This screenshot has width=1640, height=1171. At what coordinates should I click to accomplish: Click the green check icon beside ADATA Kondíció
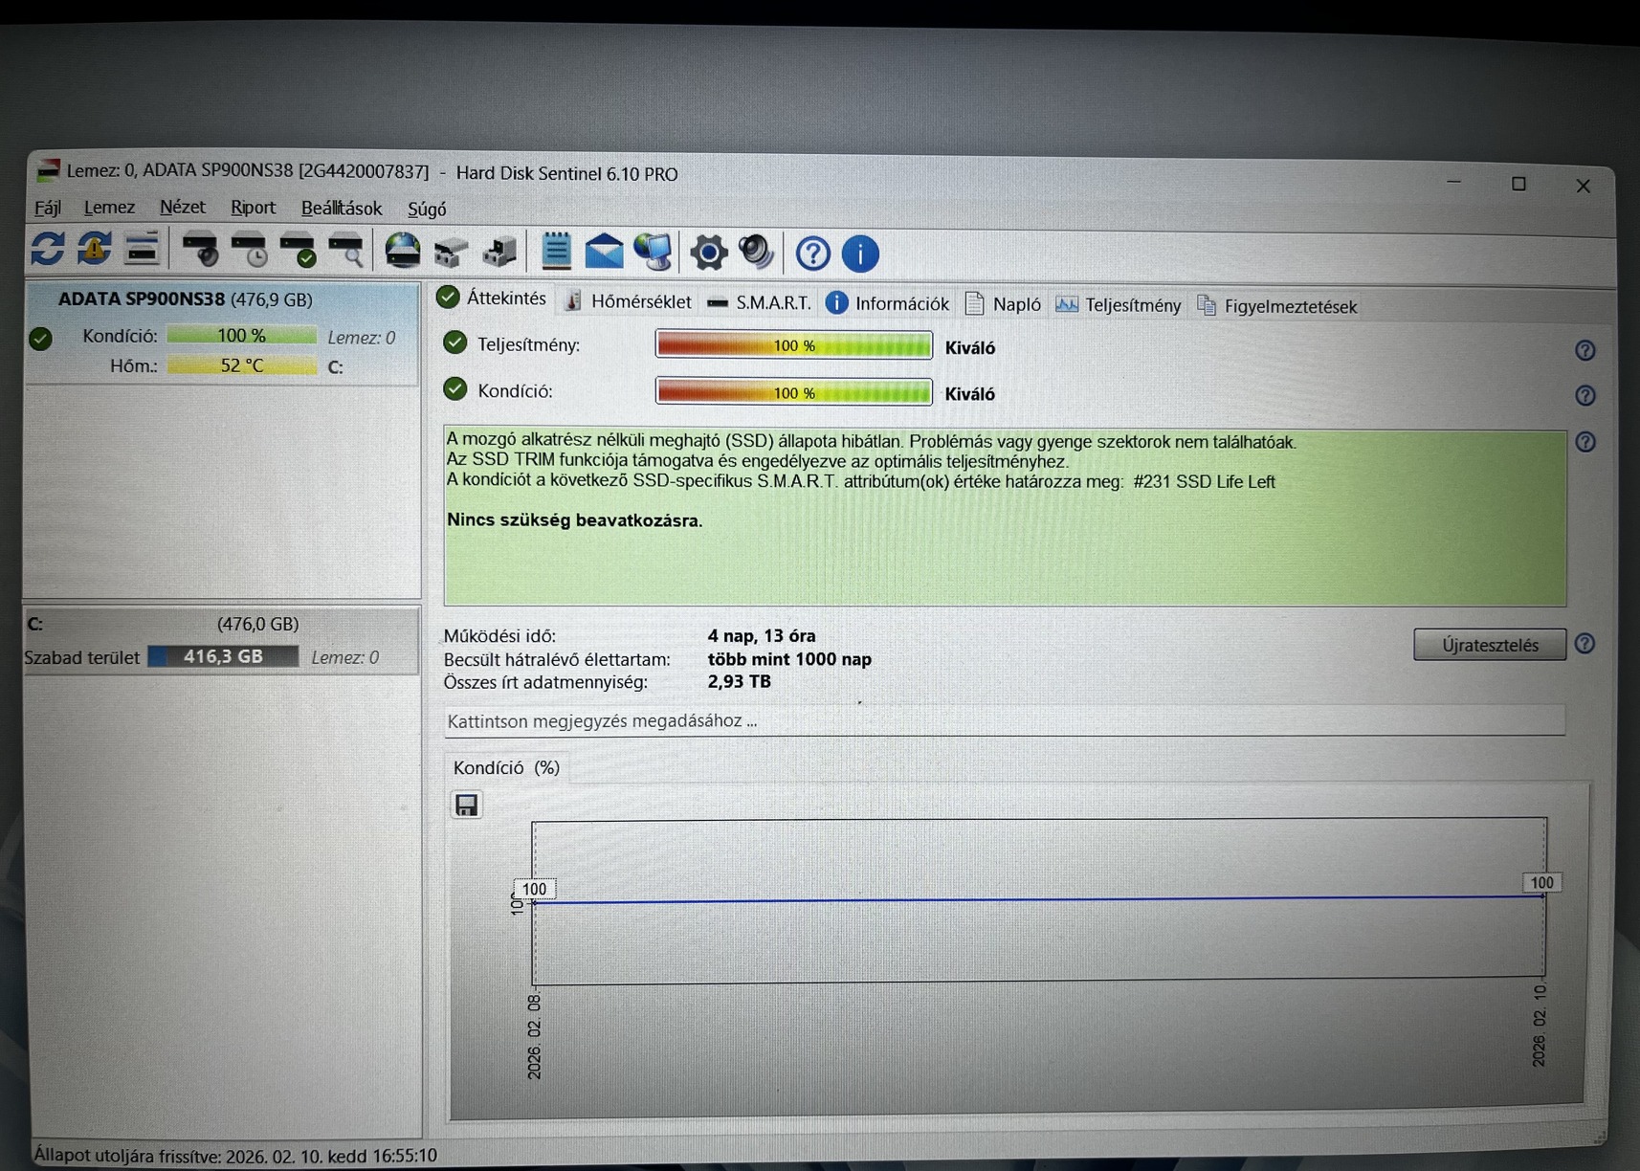click(40, 338)
